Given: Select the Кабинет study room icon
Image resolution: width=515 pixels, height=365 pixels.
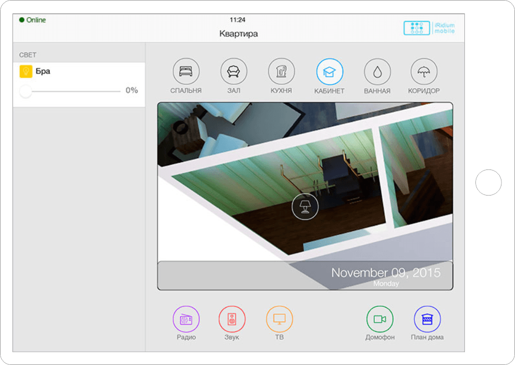Looking at the screenshot, I should (x=329, y=72).
